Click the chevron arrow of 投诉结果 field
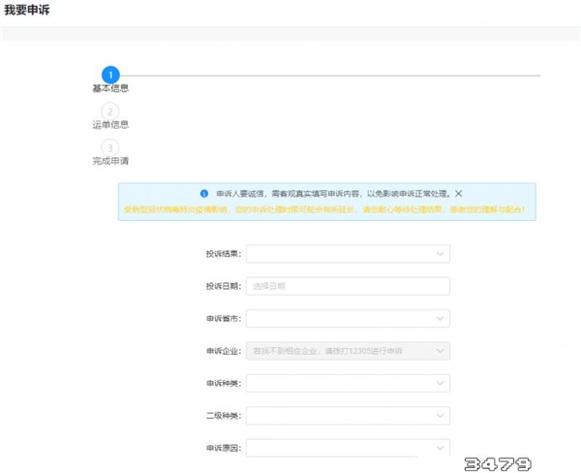The image size is (581, 473). pyautogui.click(x=441, y=254)
